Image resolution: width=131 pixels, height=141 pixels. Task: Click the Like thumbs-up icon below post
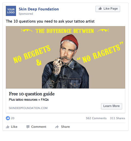coord(8,127)
